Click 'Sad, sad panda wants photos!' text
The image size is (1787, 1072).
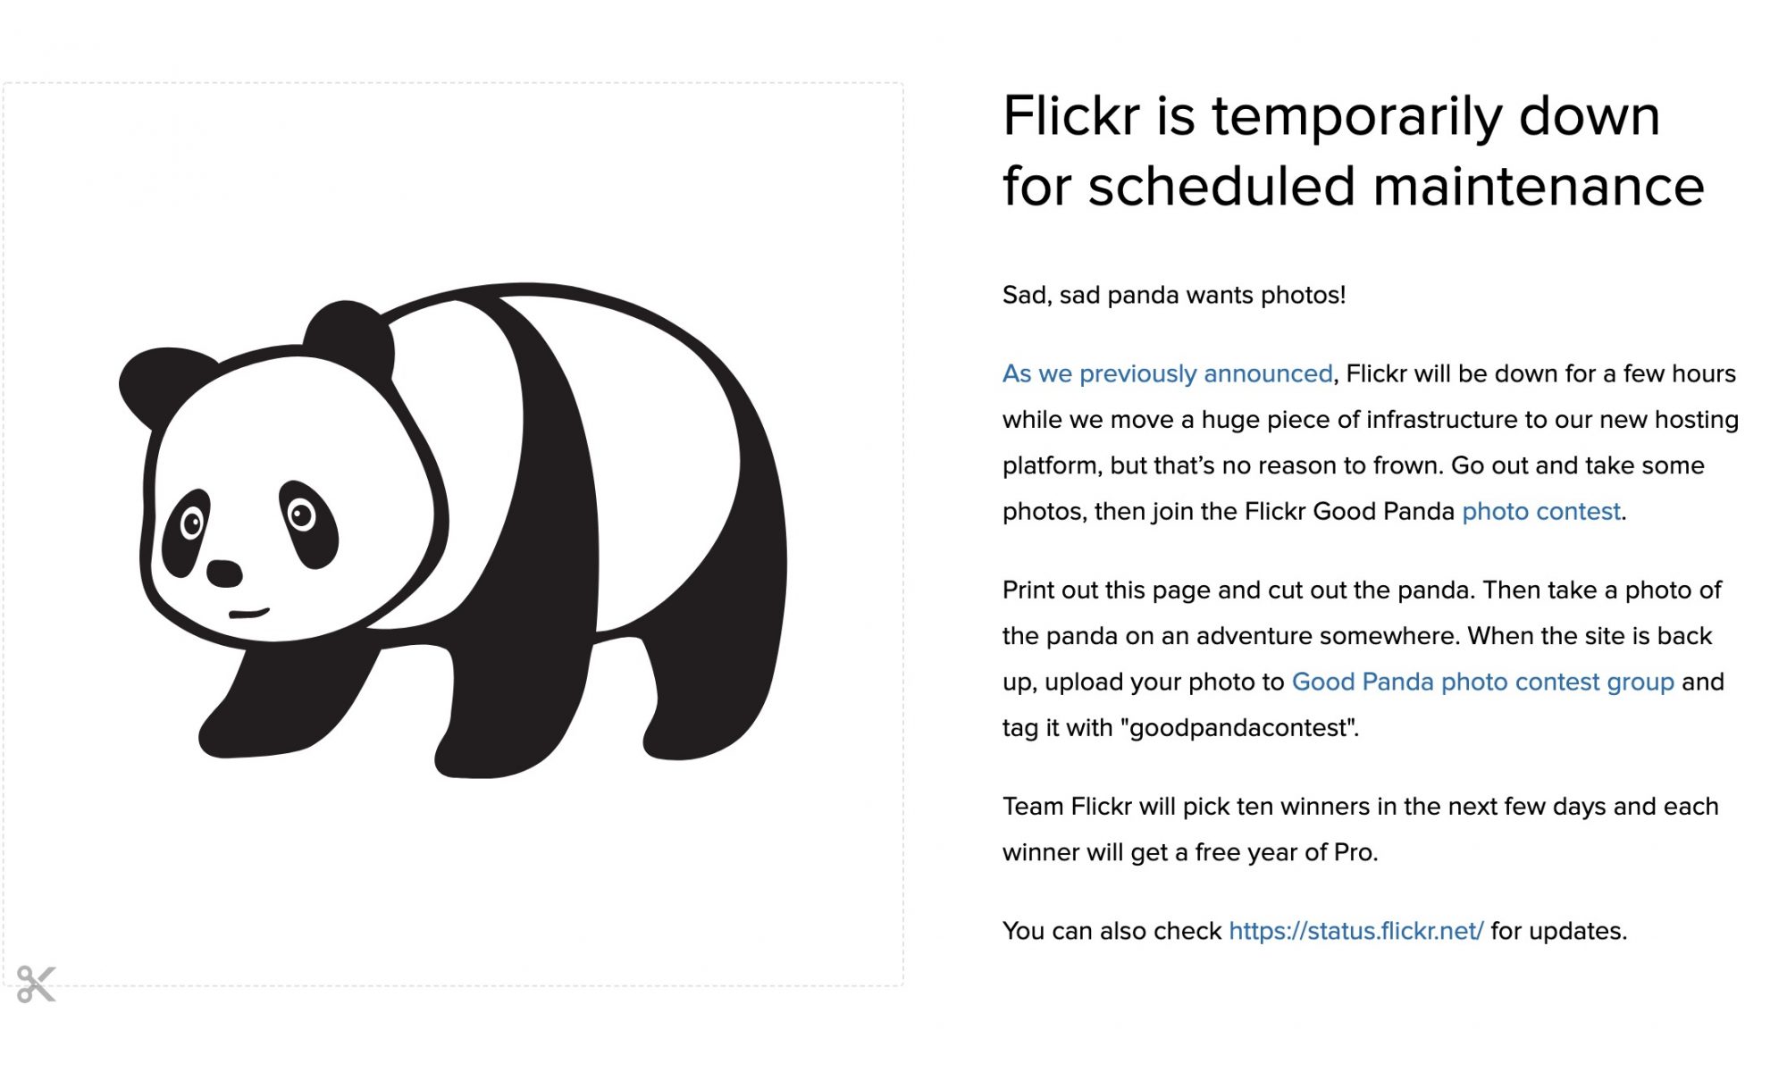pyautogui.click(x=1174, y=295)
